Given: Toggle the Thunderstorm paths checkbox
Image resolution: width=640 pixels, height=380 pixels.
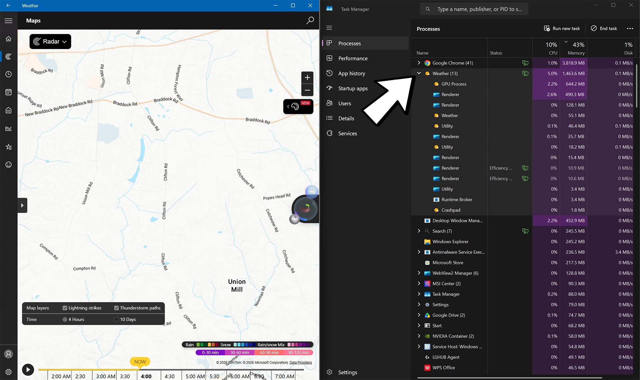Looking at the screenshot, I should point(116,308).
